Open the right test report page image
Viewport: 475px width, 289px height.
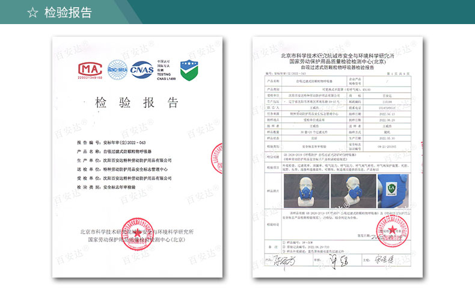click(x=337, y=157)
